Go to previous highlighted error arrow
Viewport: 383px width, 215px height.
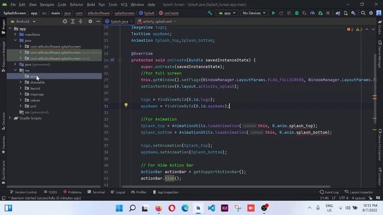[367, 29]
